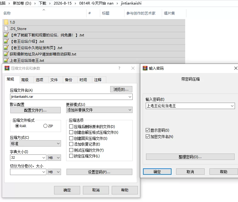Navigate to 2026-8-15 in breadcrumb

63,3
